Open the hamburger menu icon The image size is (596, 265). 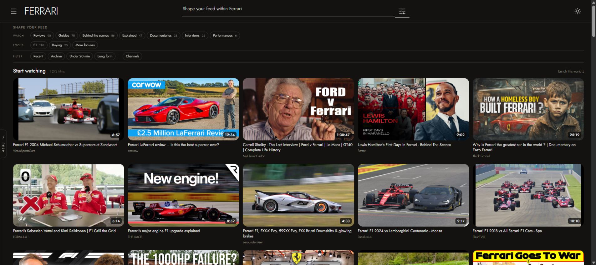(13, 11)
